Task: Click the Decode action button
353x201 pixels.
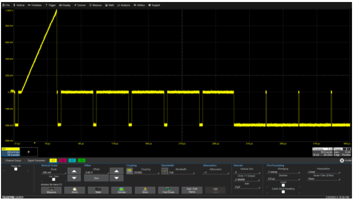Action: [122, 190]
